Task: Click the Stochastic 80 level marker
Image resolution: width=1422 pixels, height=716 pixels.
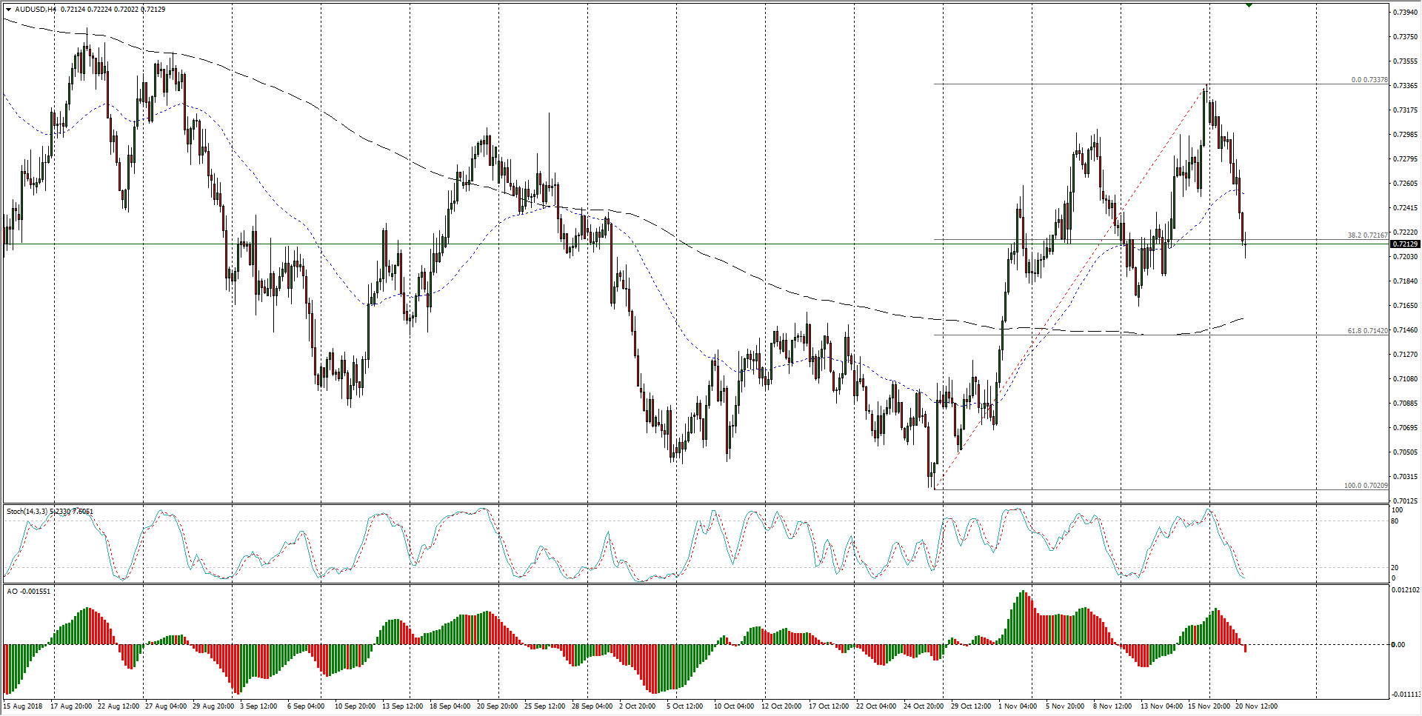Action: (x=1395, y=521)
